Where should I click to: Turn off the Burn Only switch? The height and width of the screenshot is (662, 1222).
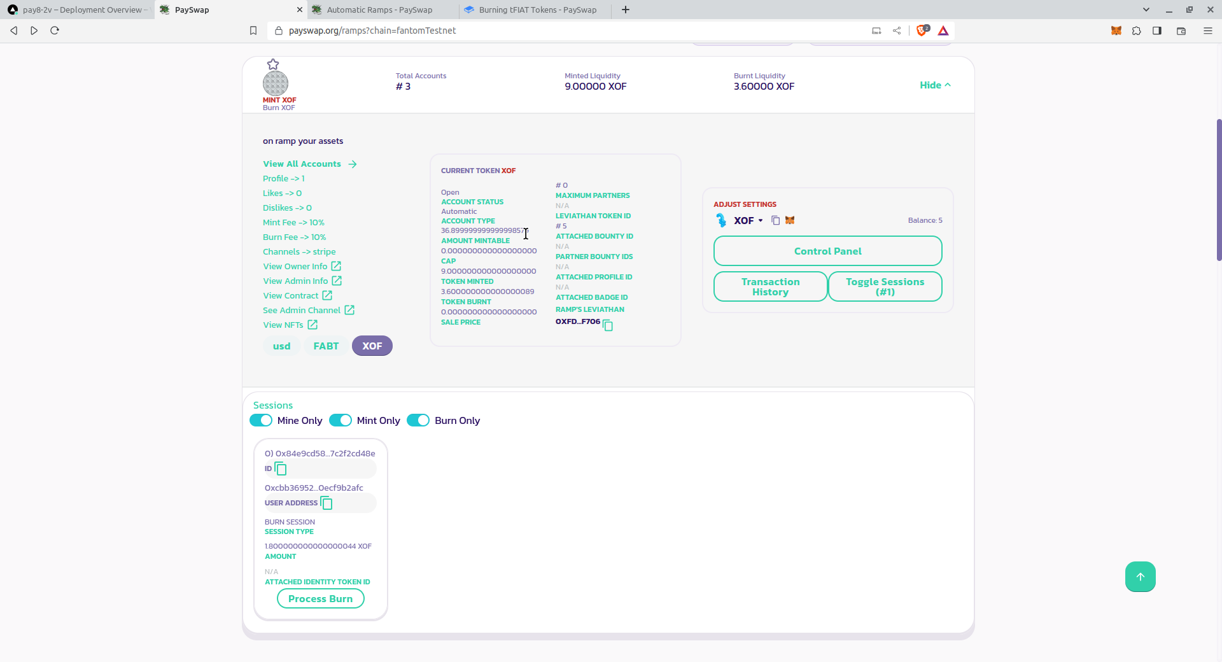click(418, 421)
